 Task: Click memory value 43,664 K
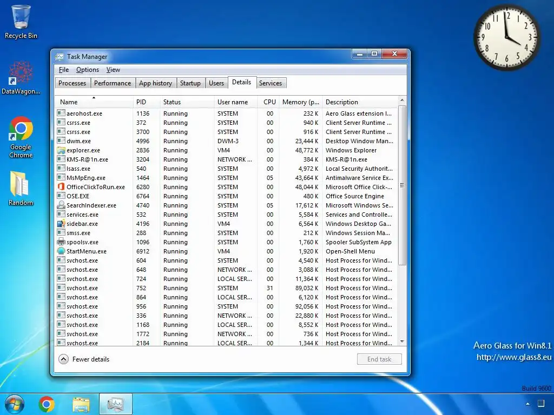(x=306, y=178)
